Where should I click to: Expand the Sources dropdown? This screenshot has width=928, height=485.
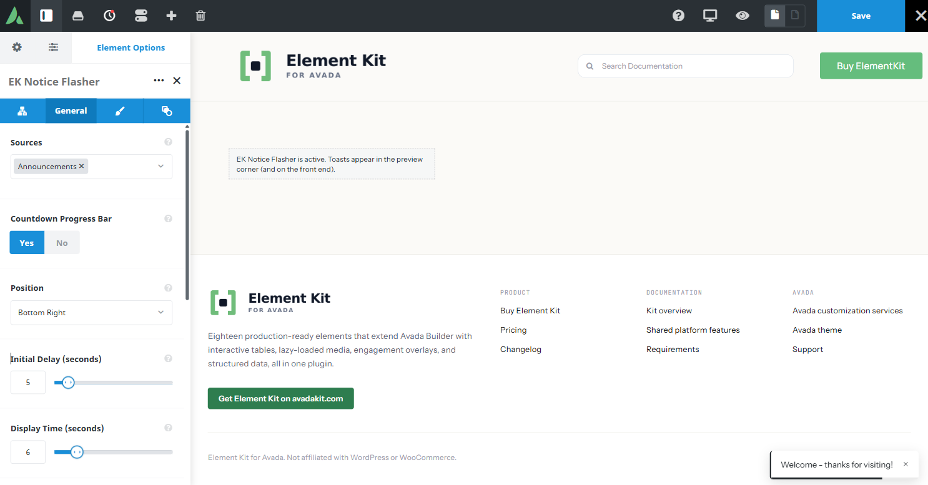point(161,166)
